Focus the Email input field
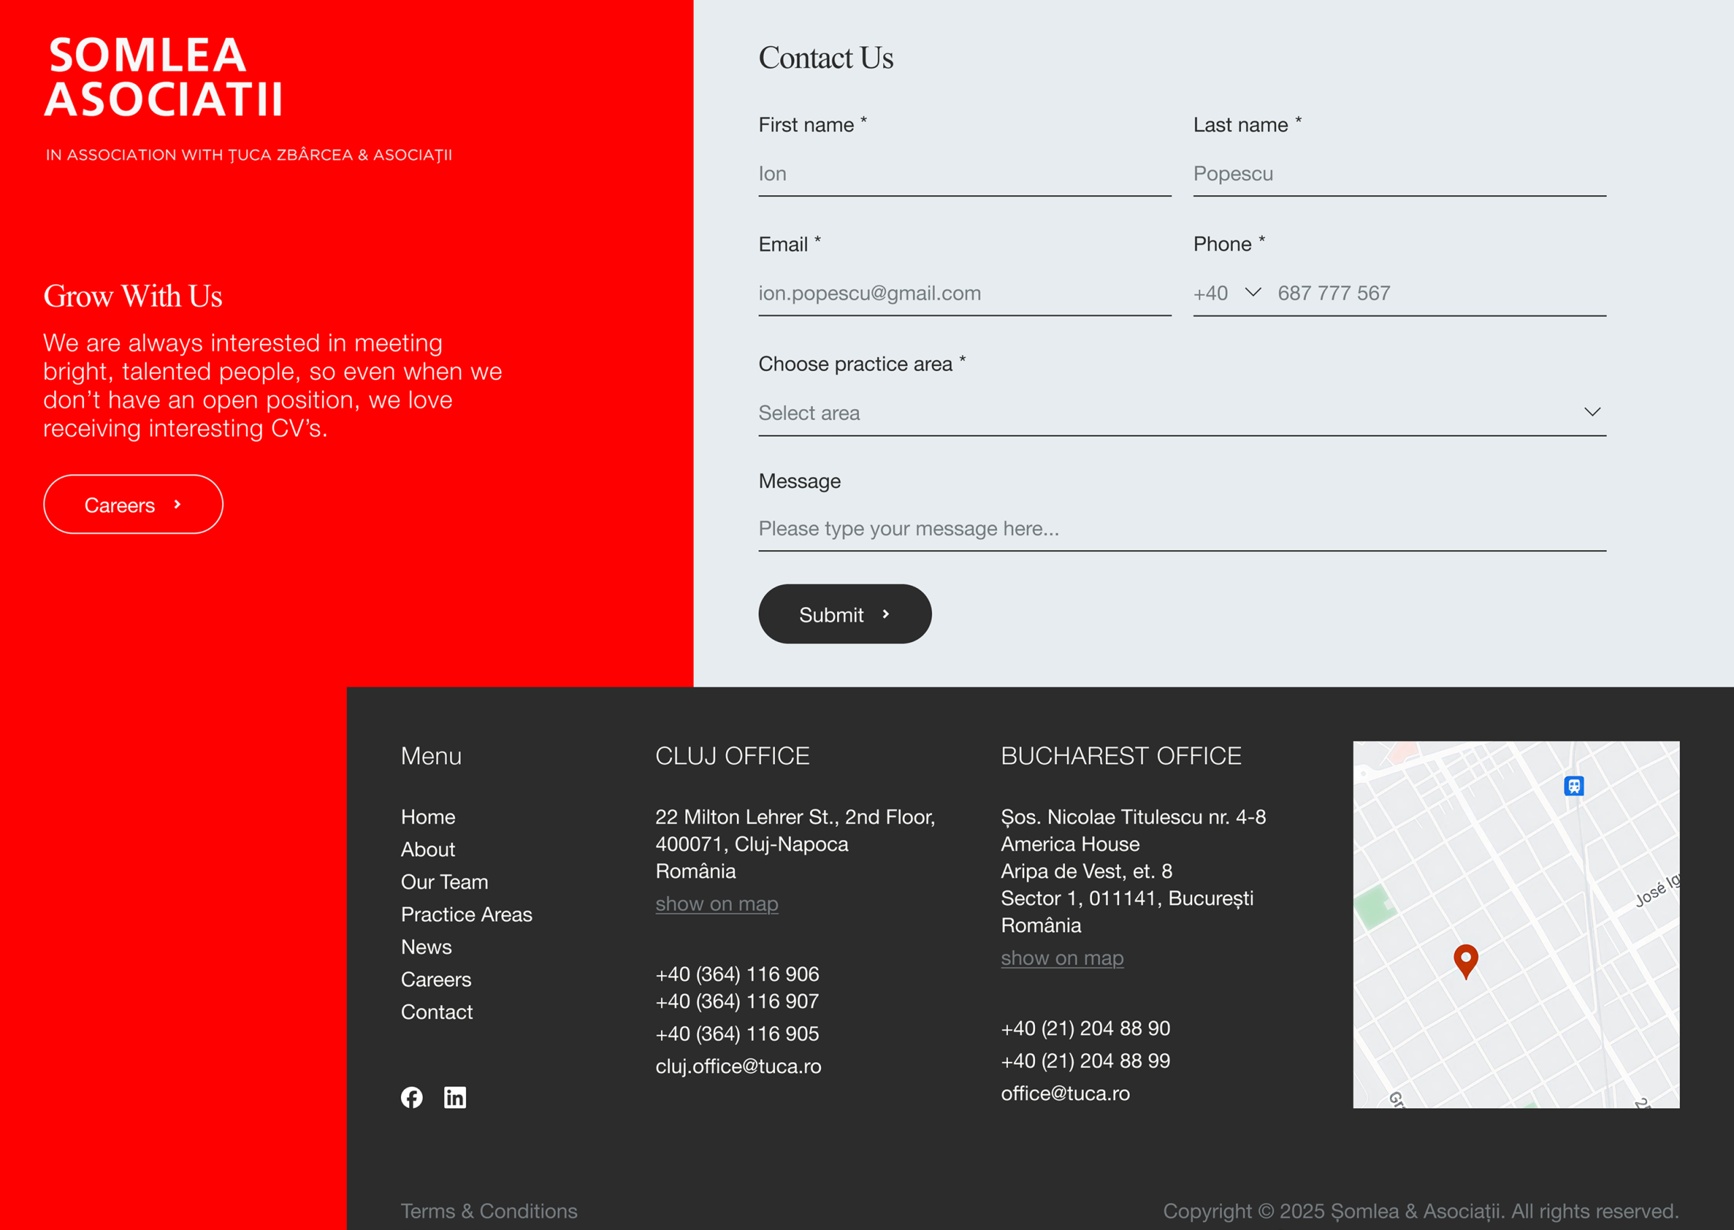 (x=965, y=293)
